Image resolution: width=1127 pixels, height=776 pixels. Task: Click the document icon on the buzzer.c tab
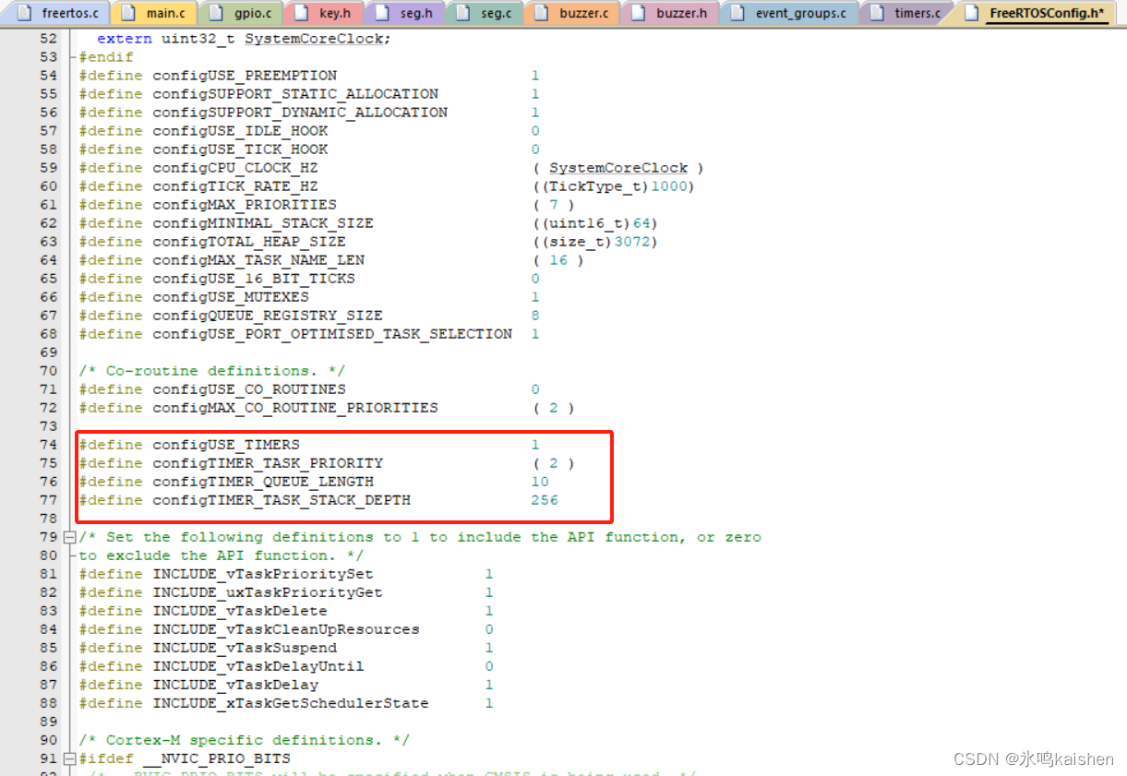click(543, 13)
